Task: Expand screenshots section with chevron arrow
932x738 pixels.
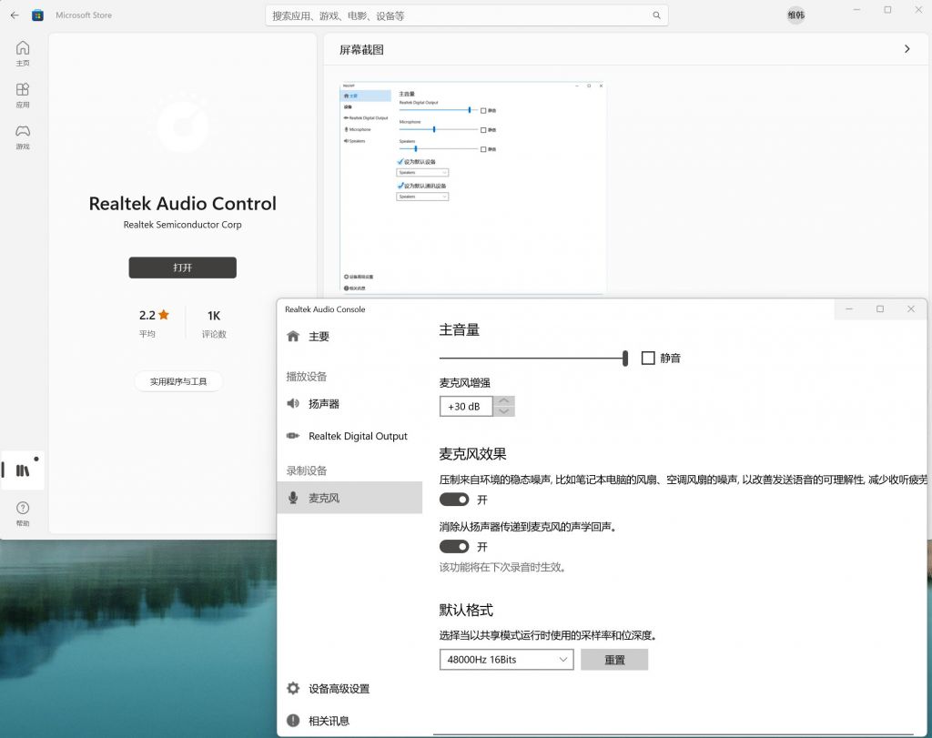Action: pos(907,49)
